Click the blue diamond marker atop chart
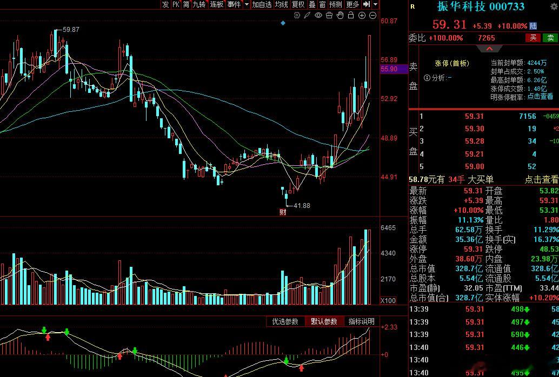Screen dimensions: 559x377 coord(283,23)
